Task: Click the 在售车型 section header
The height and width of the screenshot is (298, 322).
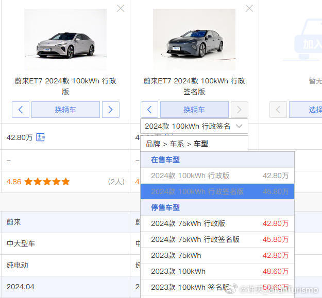Action: click(x=217, y=160)
